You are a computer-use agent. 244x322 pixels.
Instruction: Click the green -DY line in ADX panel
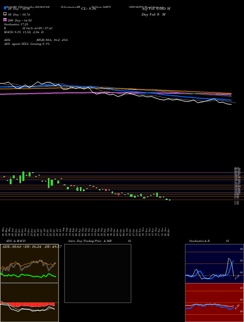28,275
